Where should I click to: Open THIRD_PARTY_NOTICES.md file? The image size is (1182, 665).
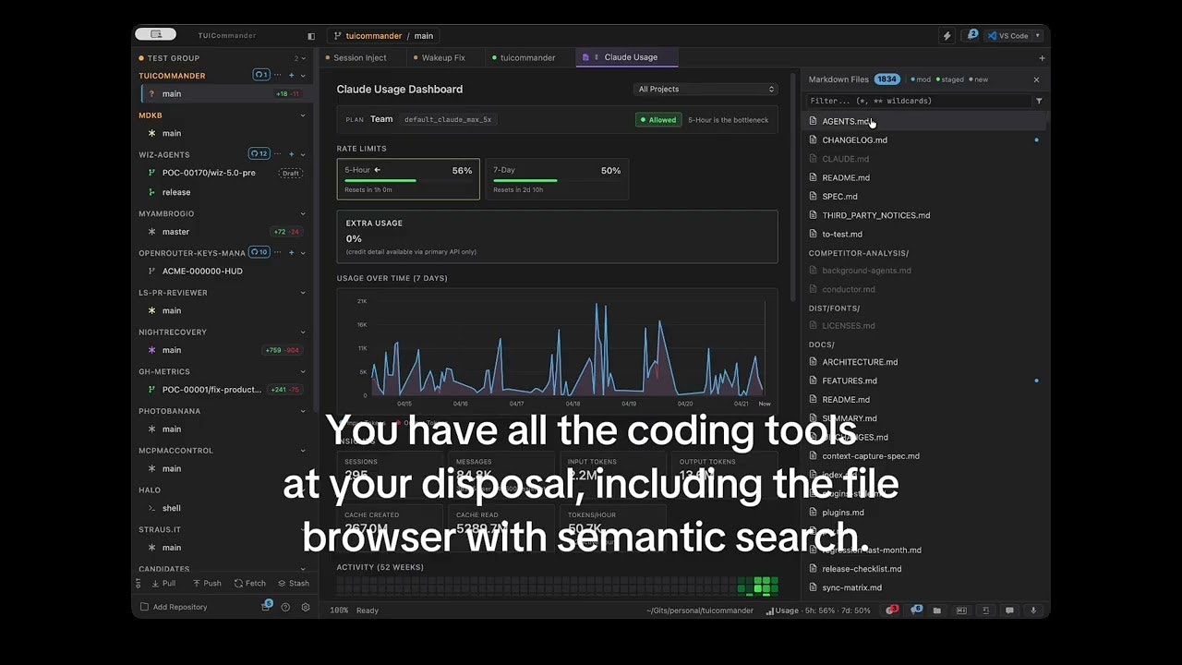[x=923, y=215]
